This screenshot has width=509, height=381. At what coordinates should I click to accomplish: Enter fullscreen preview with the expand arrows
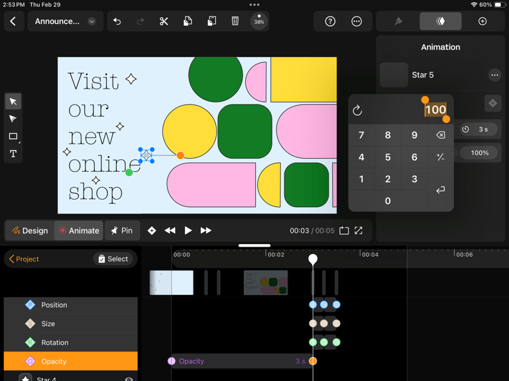(359, 231)
